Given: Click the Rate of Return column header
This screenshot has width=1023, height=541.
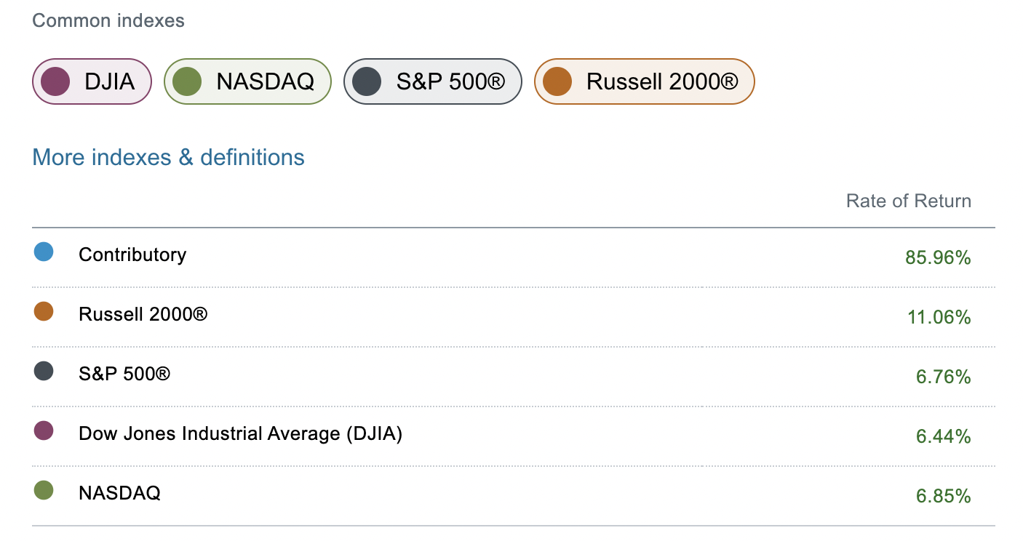Looking at the screenshot, I should coord(909,201).
